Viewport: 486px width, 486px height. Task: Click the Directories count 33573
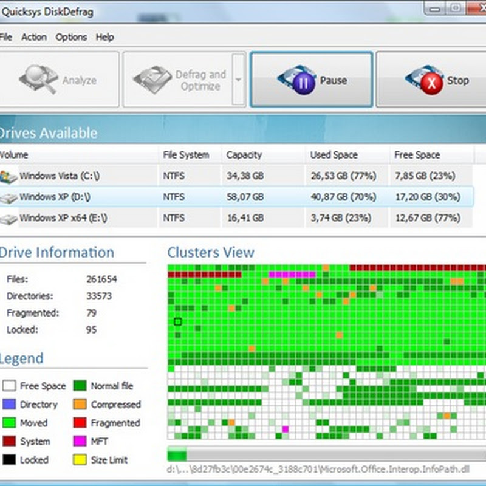pyautogui.click(x=99, y=296)
